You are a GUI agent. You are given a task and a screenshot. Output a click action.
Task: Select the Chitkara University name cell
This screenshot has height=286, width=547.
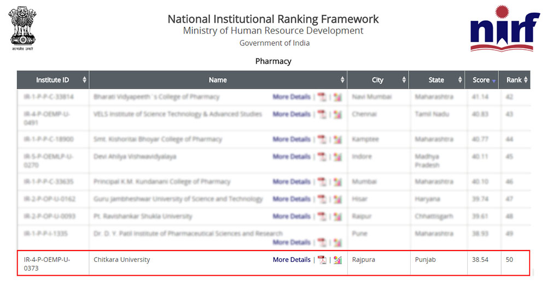(122, 260)
